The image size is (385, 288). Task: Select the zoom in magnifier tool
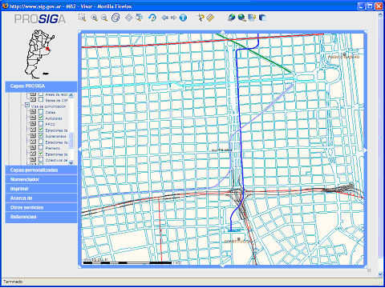[94, 18]
